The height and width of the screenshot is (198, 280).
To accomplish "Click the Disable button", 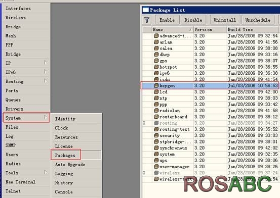I will pos(193,20).
